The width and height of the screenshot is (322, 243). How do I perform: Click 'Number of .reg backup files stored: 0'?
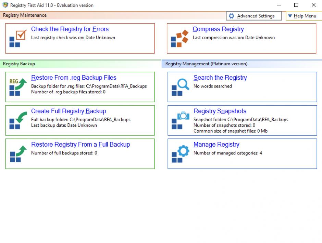[69, 92]
